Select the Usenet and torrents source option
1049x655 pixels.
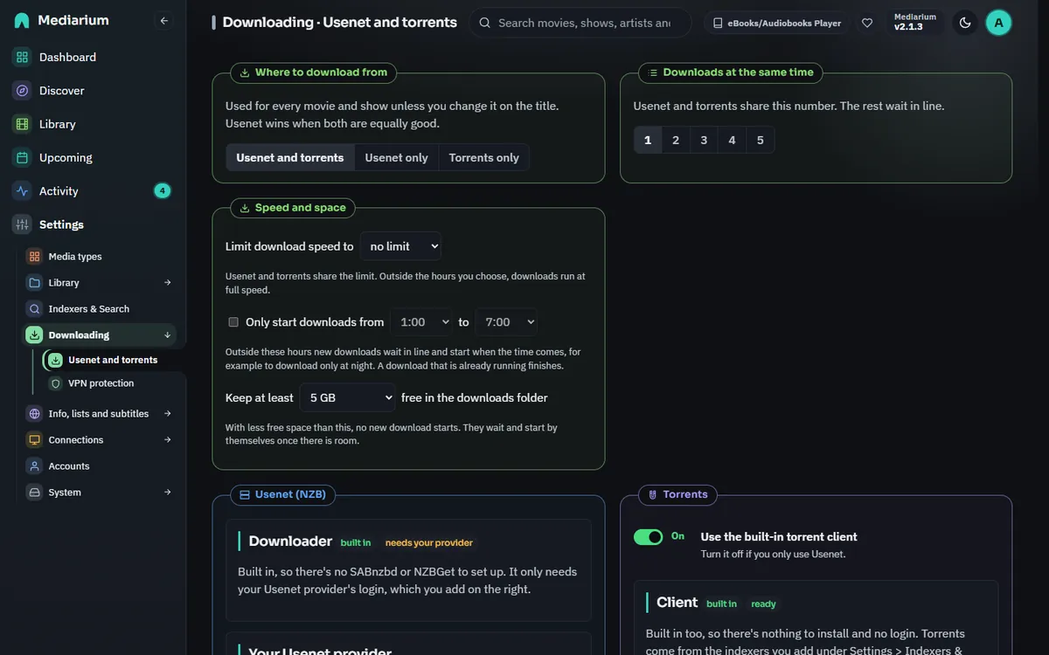290,157
